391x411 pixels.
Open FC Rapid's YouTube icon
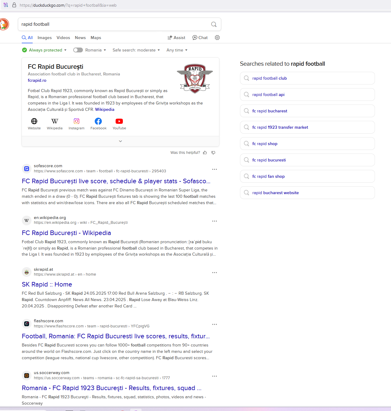[x=119, y=121]
